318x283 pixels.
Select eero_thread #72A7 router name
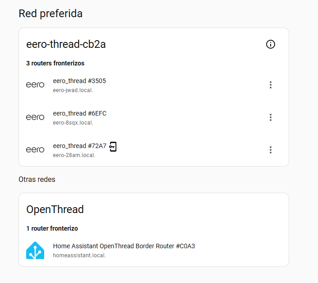coord(79,146)
